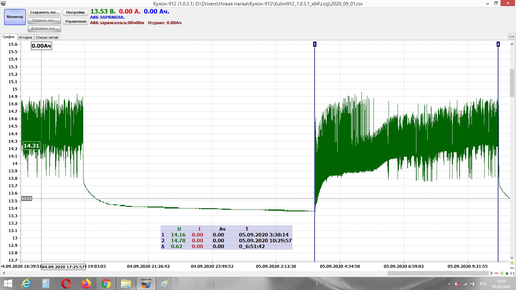Open the Список логов tab
The image size is (516, 290).
pos(47,37)
